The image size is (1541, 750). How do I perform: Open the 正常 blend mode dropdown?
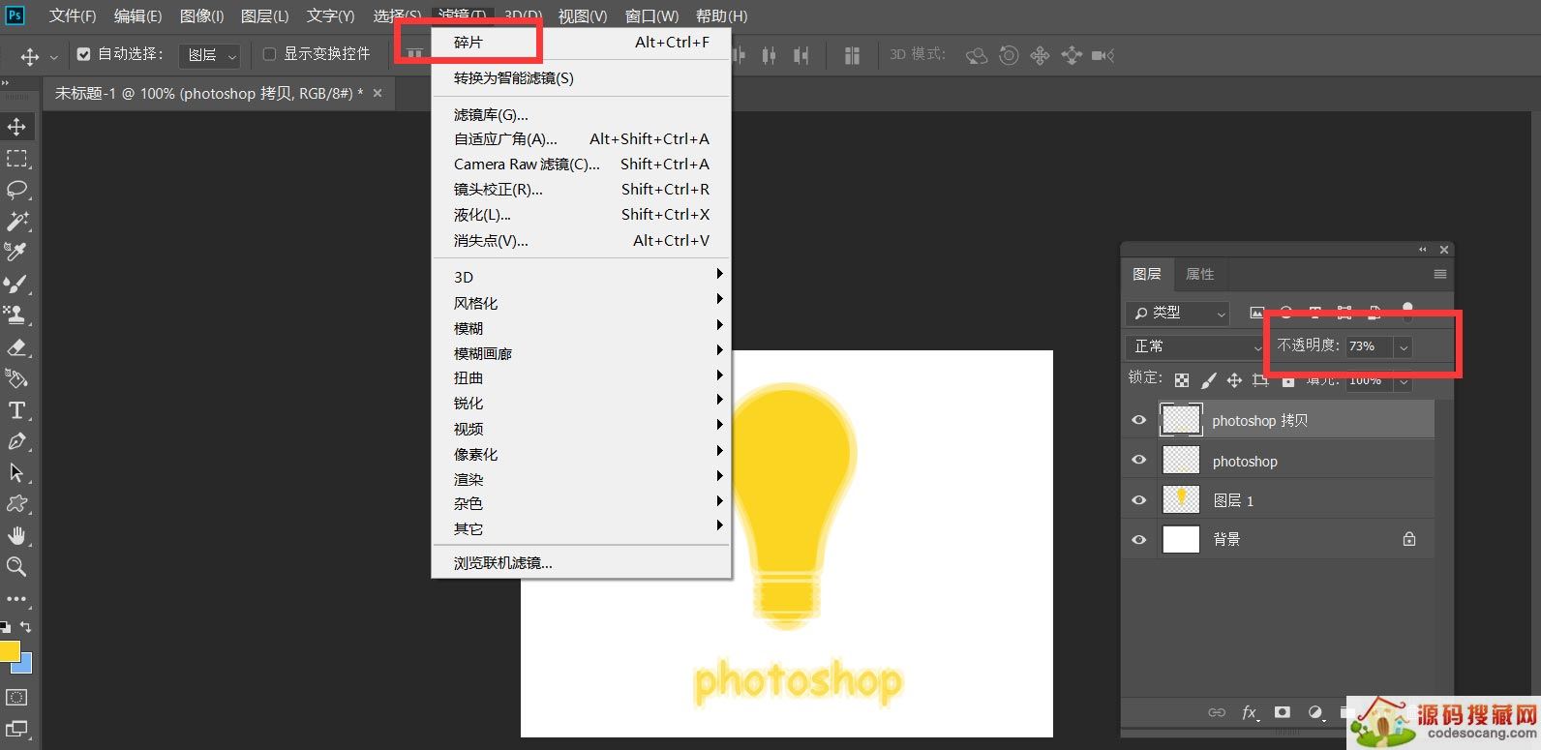(x=1195, y=346)
